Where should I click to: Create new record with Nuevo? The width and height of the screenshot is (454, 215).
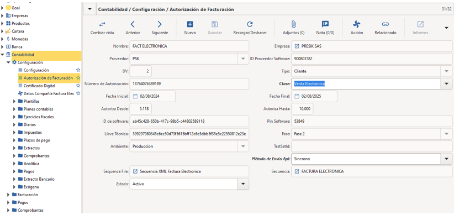click(x=190, y=24)
